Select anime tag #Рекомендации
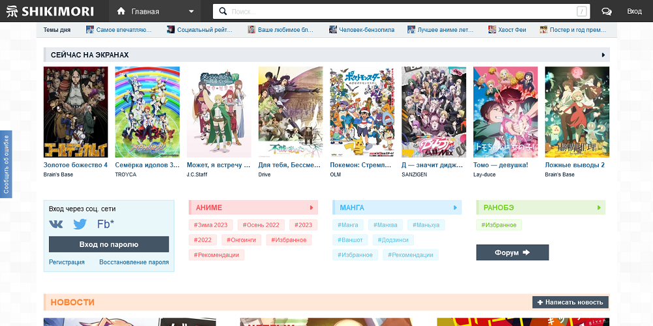 pyautogui.click(x=217, y=255)
